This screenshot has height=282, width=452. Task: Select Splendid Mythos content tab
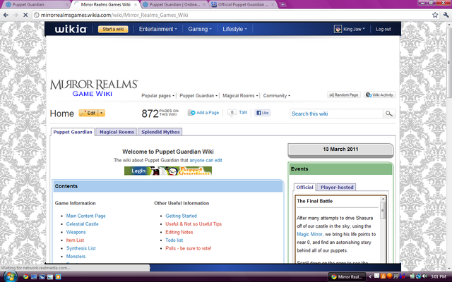(x=160, y=132)
